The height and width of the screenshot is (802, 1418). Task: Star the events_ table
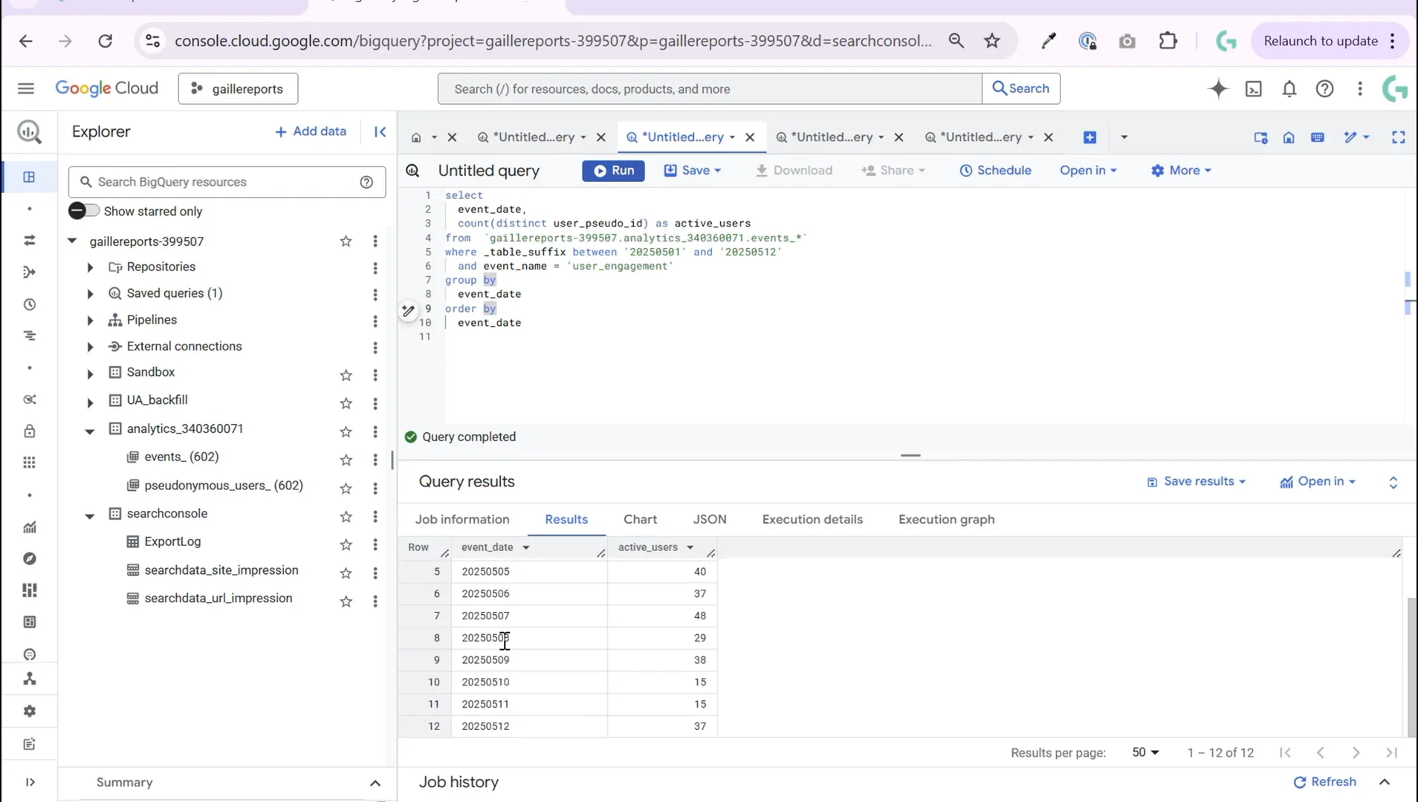point(346,460)
